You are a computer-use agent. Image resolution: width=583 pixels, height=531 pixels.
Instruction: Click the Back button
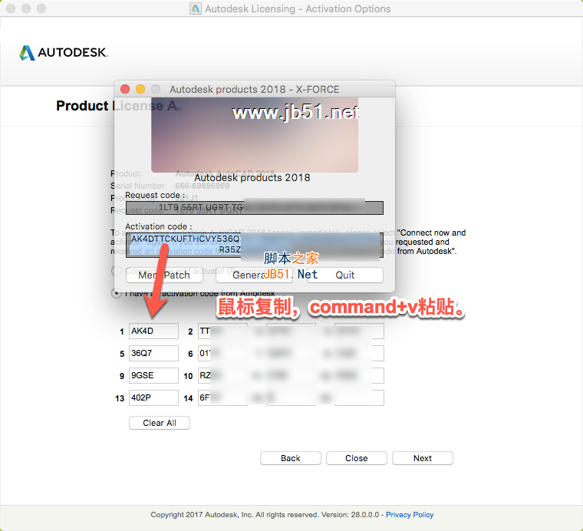pyautogui.click(x=291, y=458)
